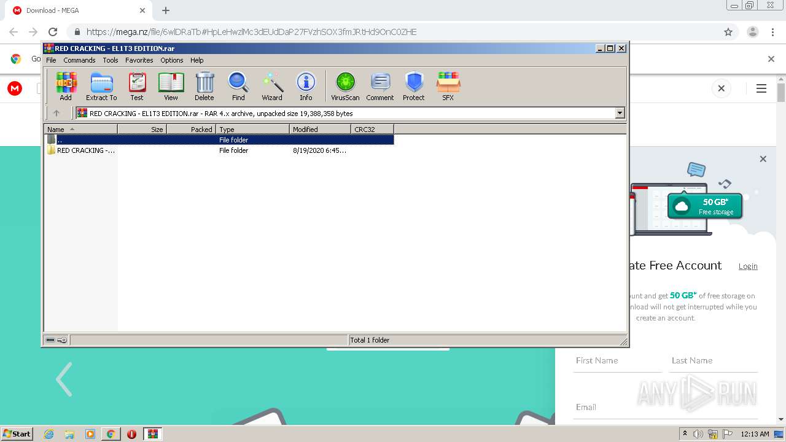Viewport: 786px width, 442px height.
Task: Go up one folder level arrow
Action: coord(56,113)
